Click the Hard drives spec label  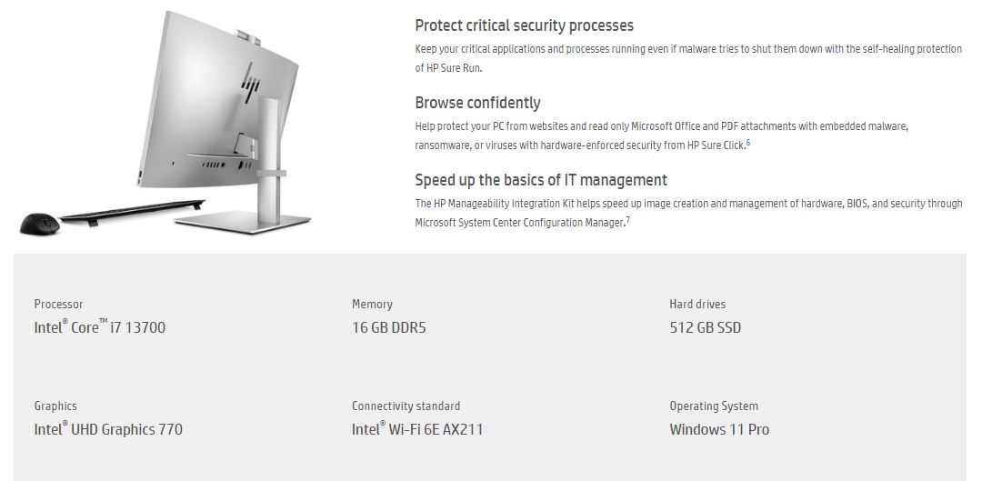coord(697,305)
